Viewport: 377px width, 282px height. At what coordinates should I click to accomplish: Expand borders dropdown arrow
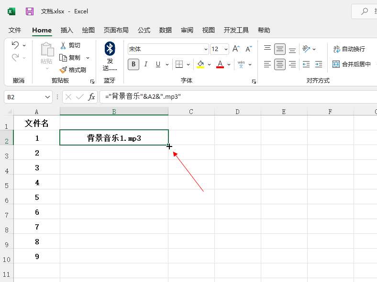[x=188, y=64]
